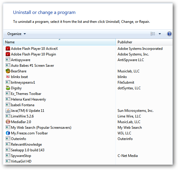Image resolution: width=178 pixels, height=170 pixels.
Task: Expand the view options dropdown arrow
Action: [x=160, y=34]
